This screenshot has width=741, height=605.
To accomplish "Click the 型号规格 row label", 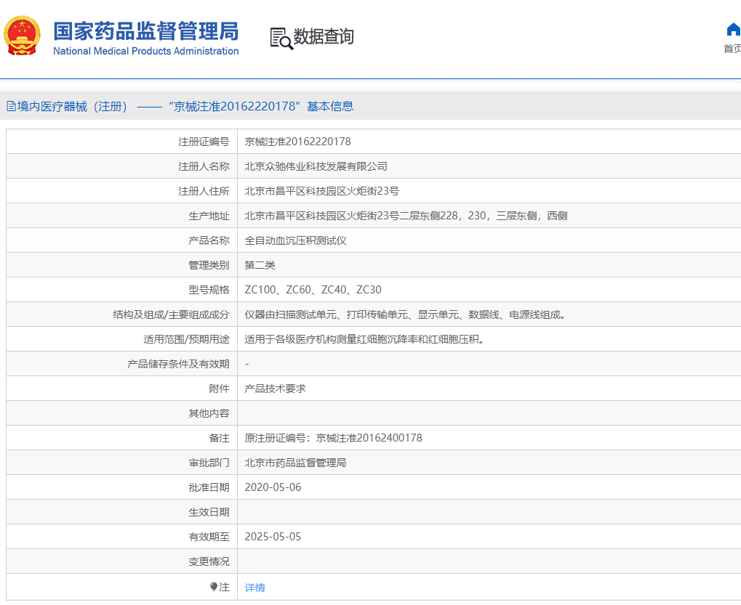I will coord(209,290).
